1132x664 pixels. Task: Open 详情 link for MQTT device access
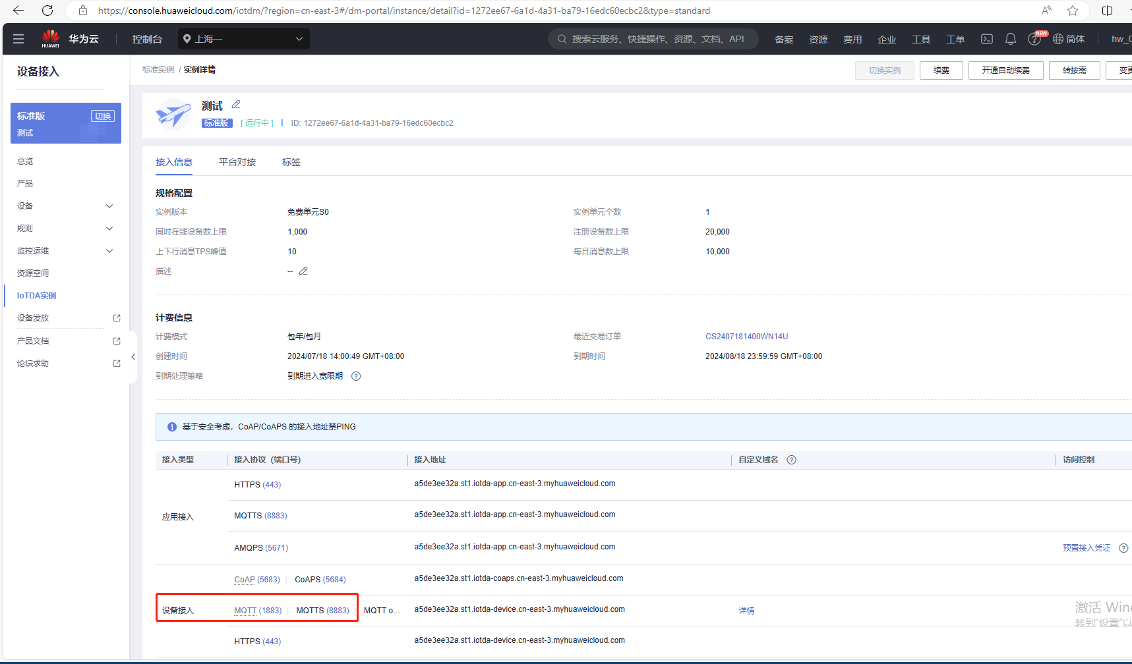click(x=746, y=611)
